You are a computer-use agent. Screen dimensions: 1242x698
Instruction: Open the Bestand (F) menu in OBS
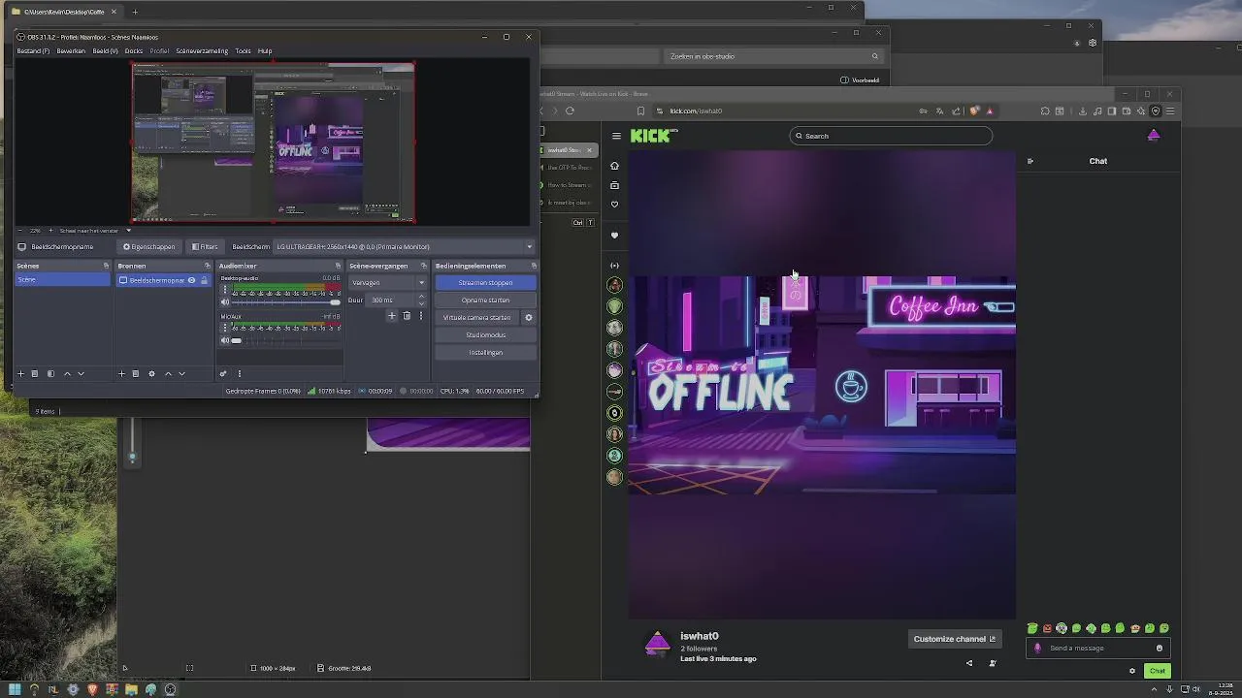(33, 50)
